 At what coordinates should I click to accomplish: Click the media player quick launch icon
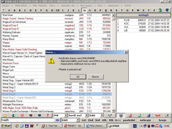point(17,126)
